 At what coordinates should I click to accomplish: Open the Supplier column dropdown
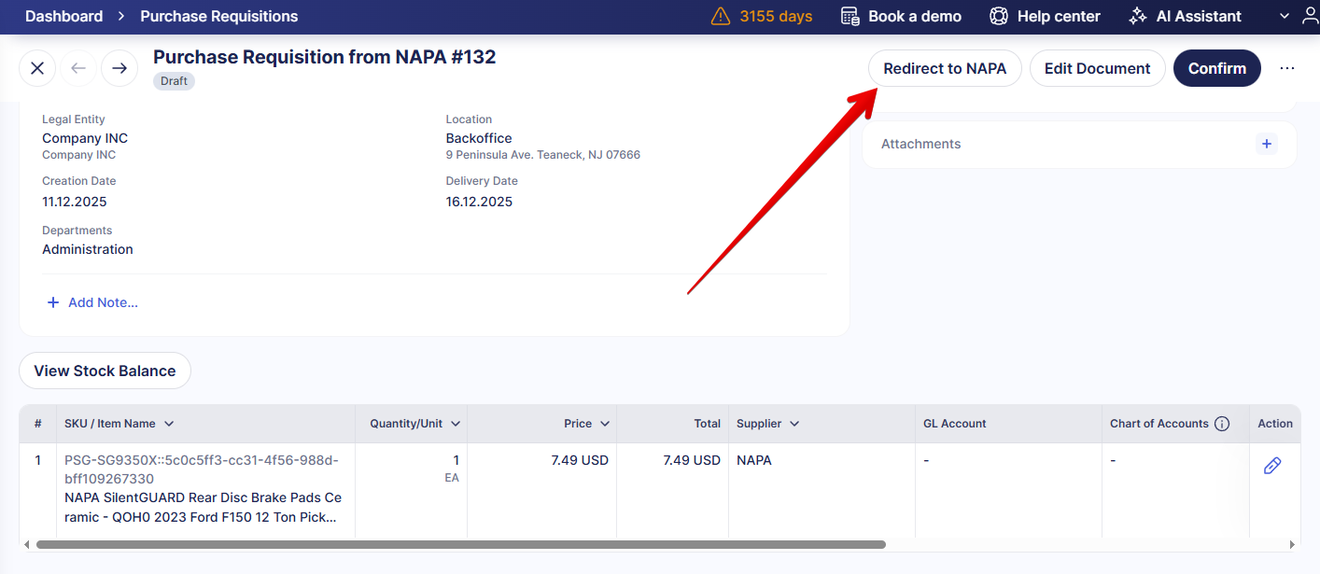794,424
